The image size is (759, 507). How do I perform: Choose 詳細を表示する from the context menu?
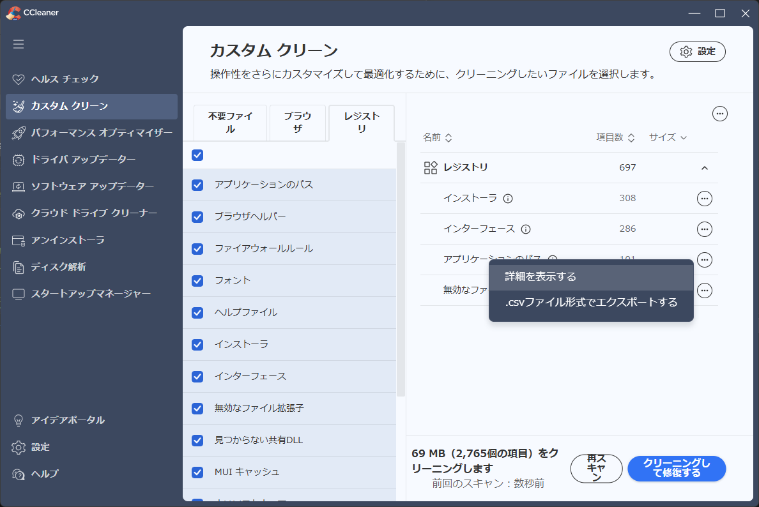pos(591,276)
